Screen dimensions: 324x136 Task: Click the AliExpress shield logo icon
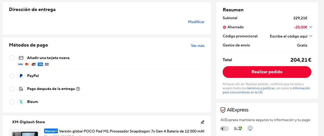click(223, 110)
